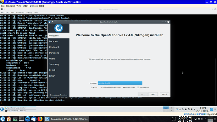Click host clock showing 7:09 PM
This screenshot has width=217, height=122.
(185, 119)
